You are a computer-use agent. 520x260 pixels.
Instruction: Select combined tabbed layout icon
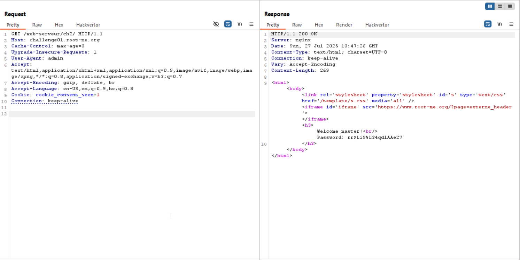click(510, 6)
